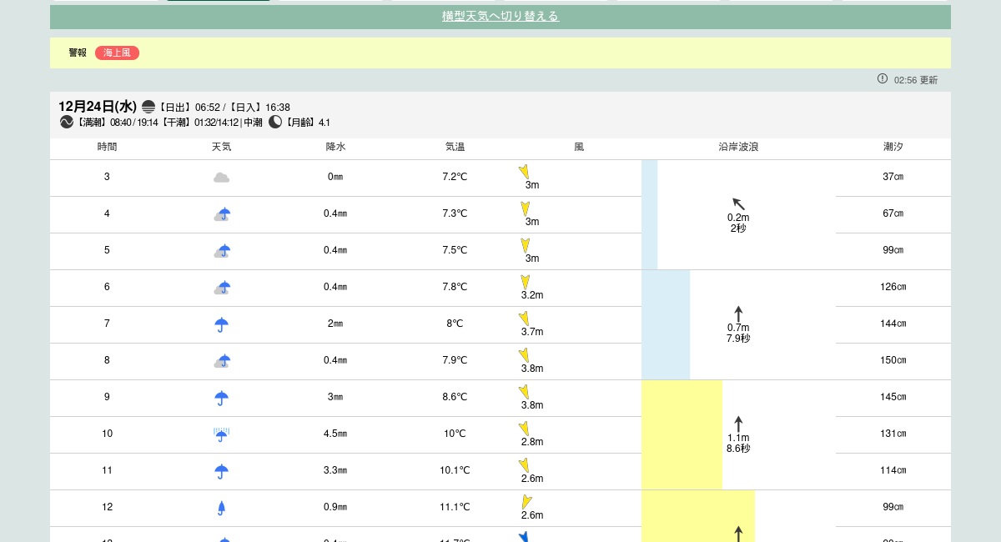Click the 横型天気へ切り替える link
Image resolution: width=1001 pixels, height=542 pixels.
pos(500,17)
